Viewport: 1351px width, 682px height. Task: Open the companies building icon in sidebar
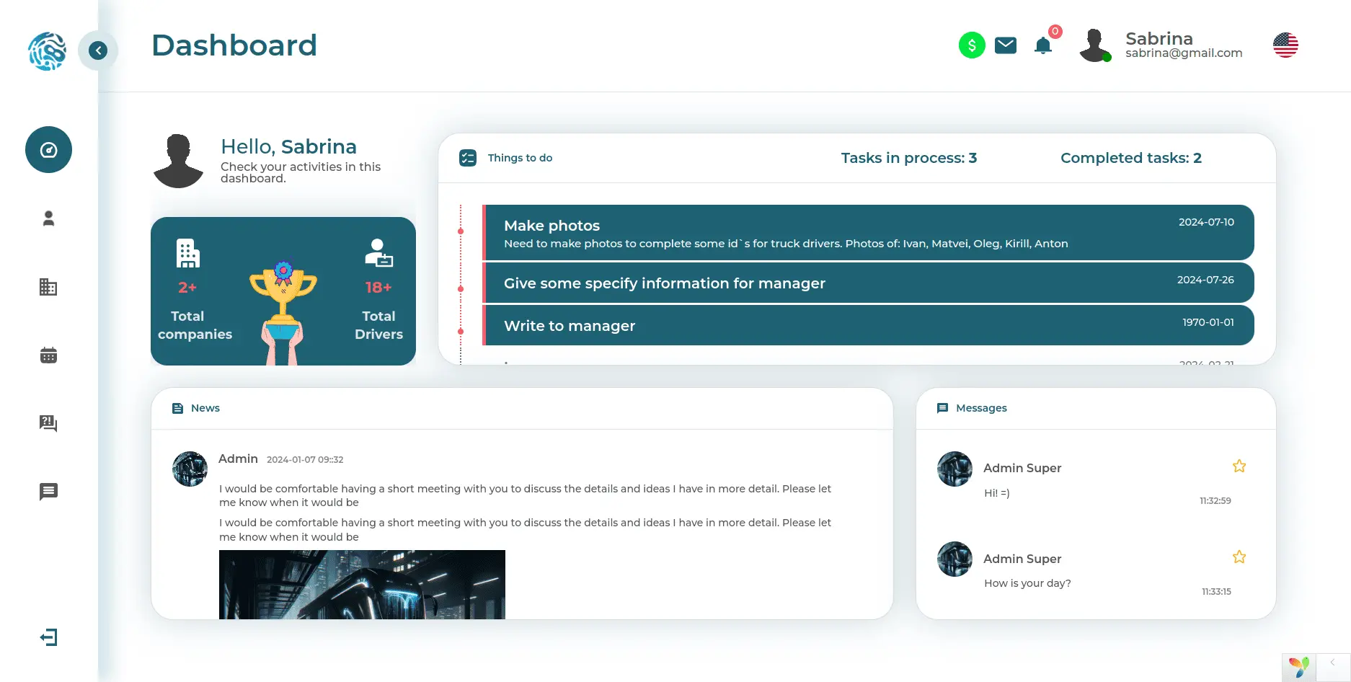pyautogui.click(x=48, y=287)
